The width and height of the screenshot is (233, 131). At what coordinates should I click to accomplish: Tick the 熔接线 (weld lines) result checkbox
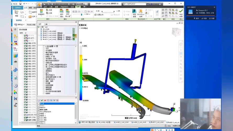click(x=44, y=94)
